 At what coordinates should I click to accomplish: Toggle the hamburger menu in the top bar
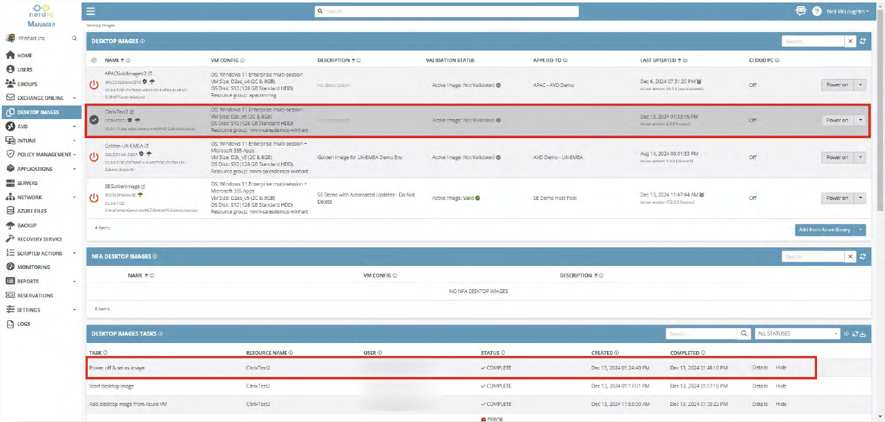[x=91, y=11]
